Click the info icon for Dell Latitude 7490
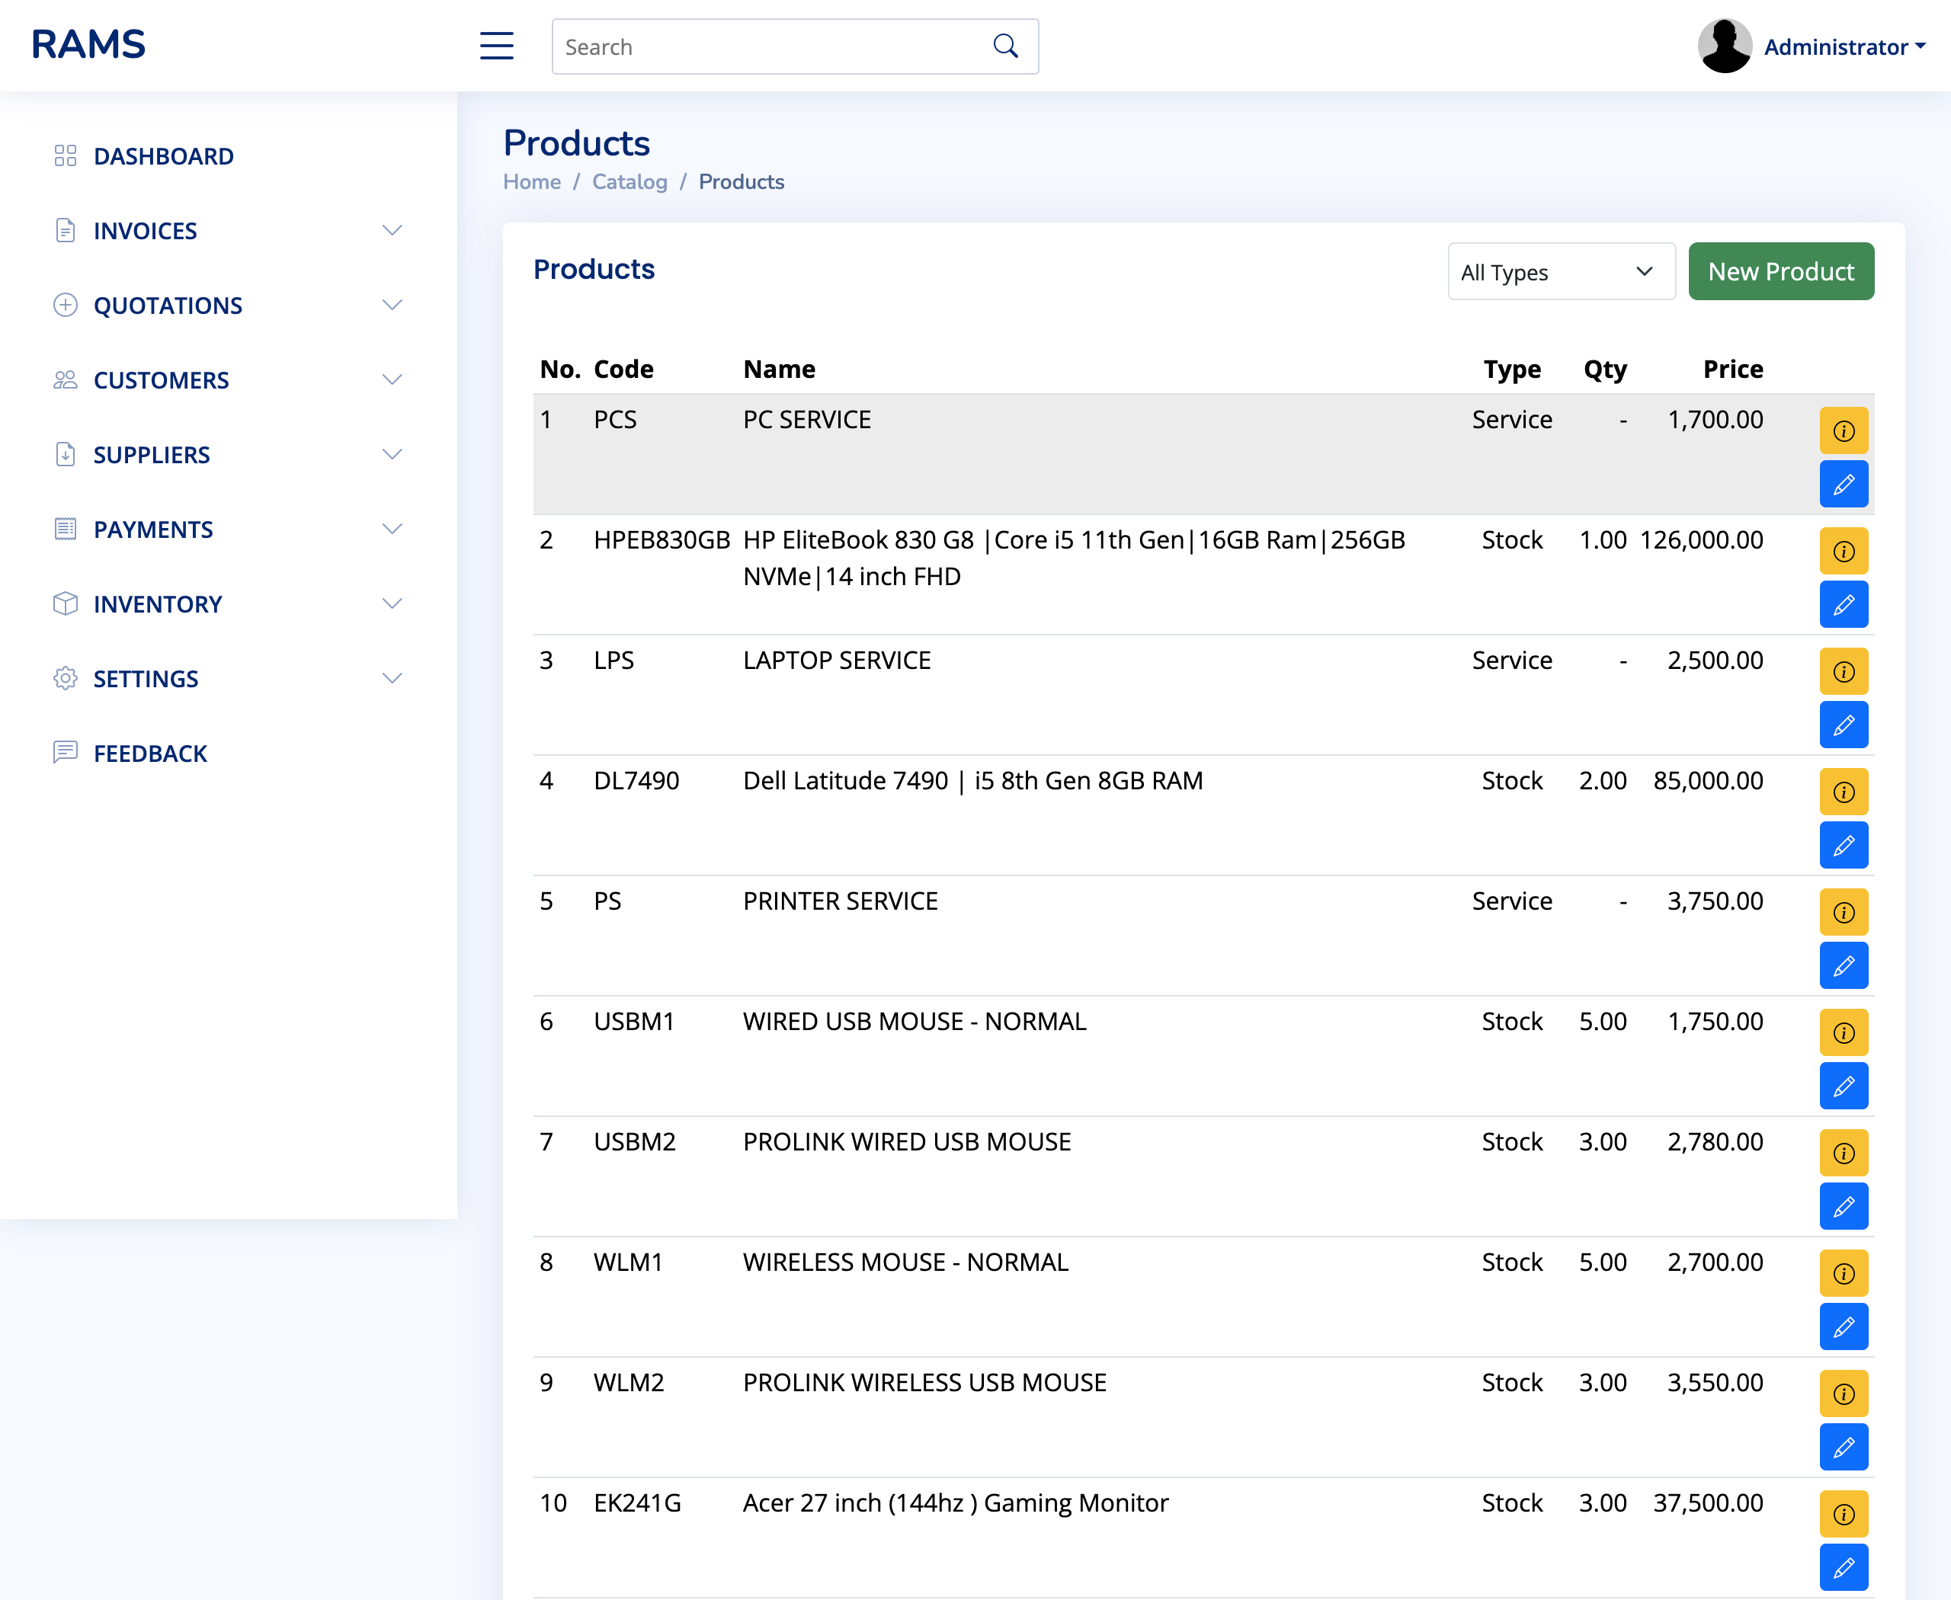Screen dimensions: 1951x1600 pos(1843,792)
